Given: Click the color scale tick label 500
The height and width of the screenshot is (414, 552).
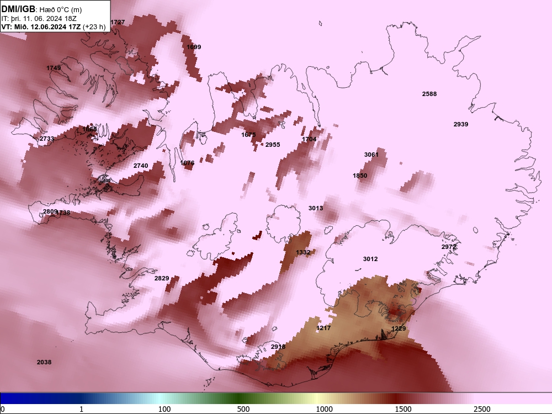Looking at the screenshot, I should [243, 409].
